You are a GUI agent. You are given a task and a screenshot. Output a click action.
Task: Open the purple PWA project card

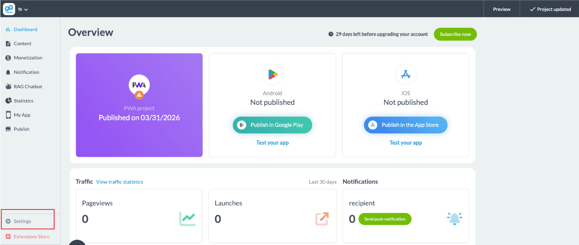coord(139,105)
